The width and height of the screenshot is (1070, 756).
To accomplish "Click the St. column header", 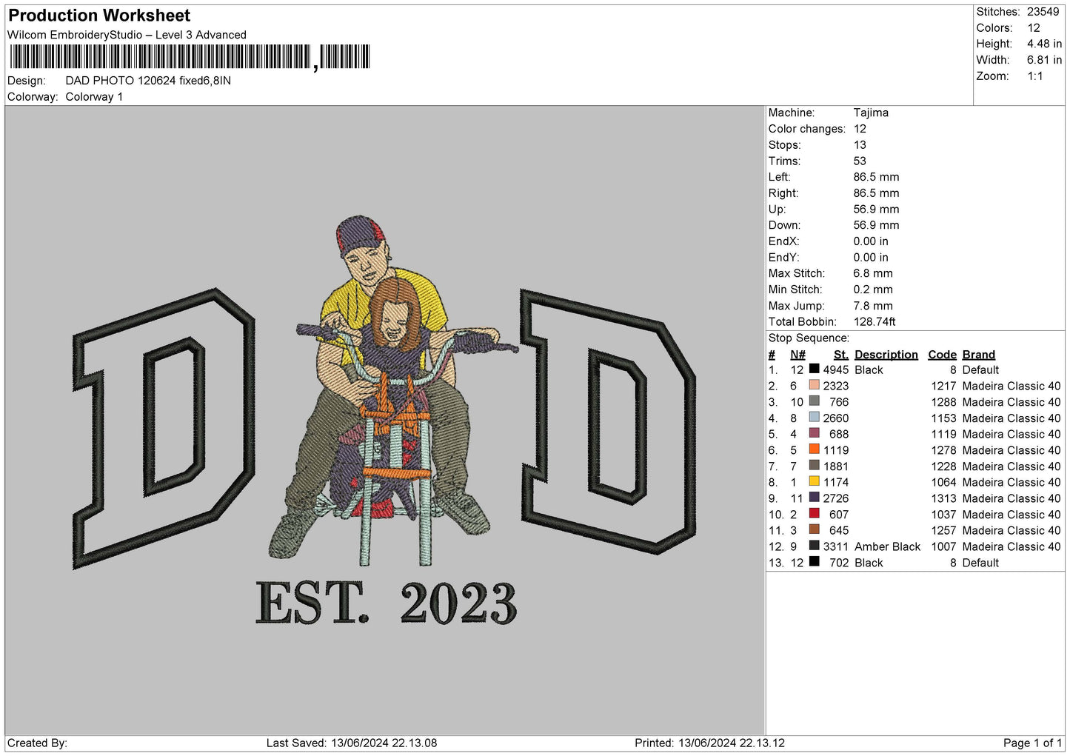I will 841,355.
